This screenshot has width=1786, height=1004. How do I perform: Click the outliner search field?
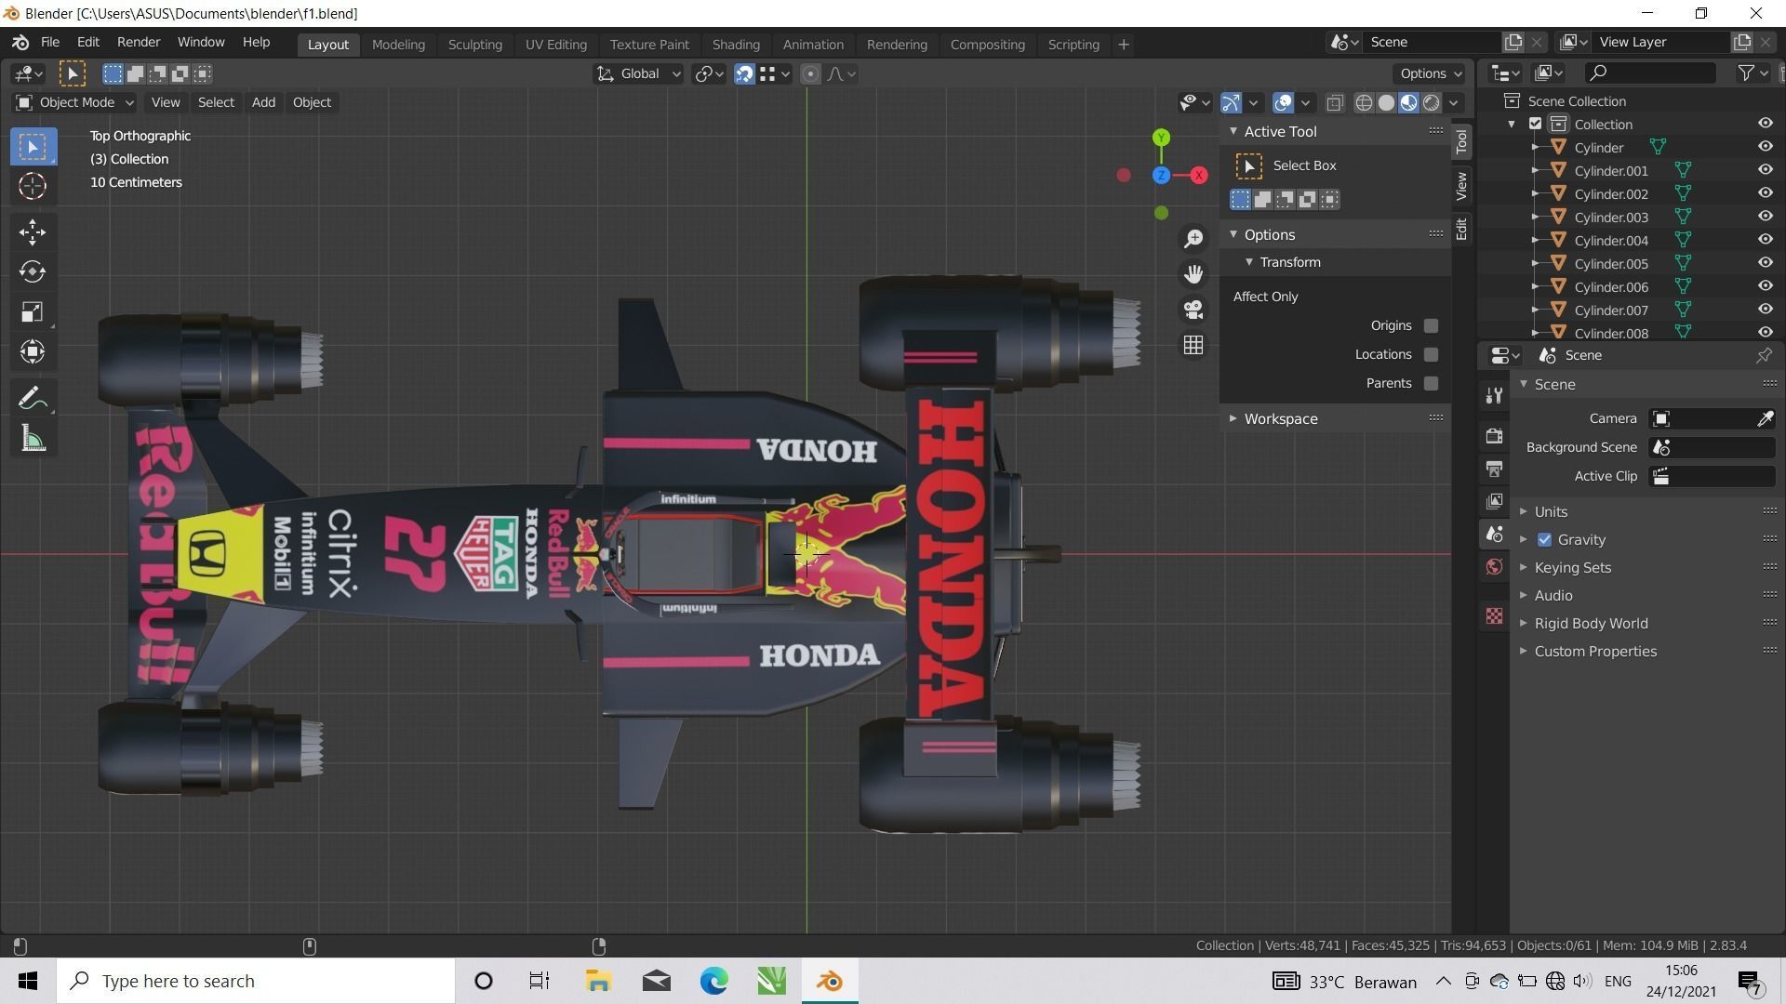(1650, 73)
